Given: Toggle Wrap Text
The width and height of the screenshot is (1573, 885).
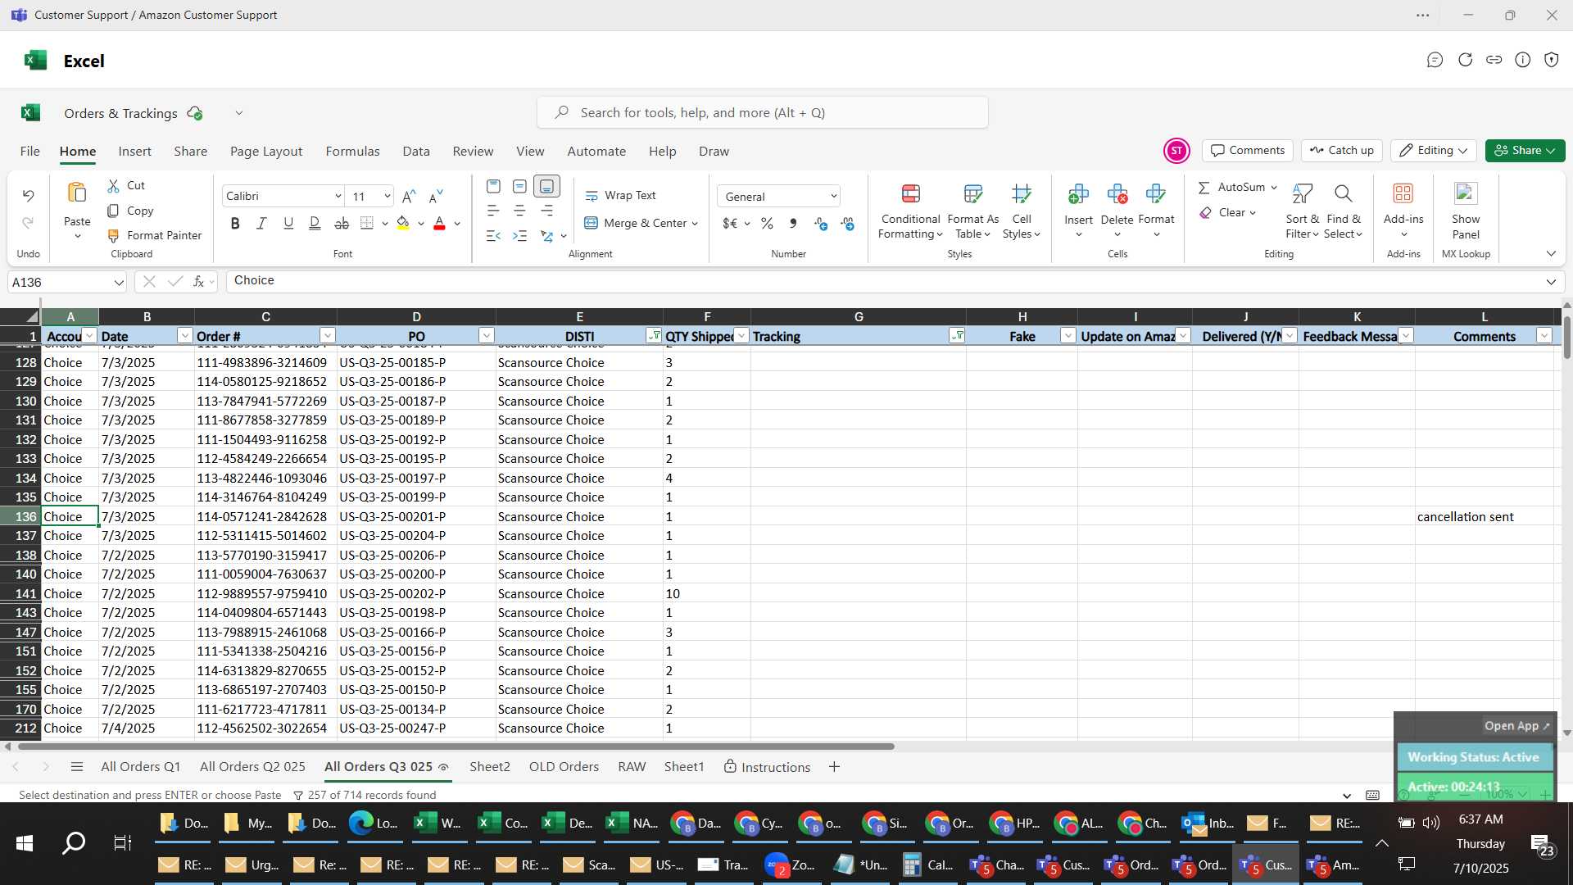Looking at the screenshot, I should (620, 195).
